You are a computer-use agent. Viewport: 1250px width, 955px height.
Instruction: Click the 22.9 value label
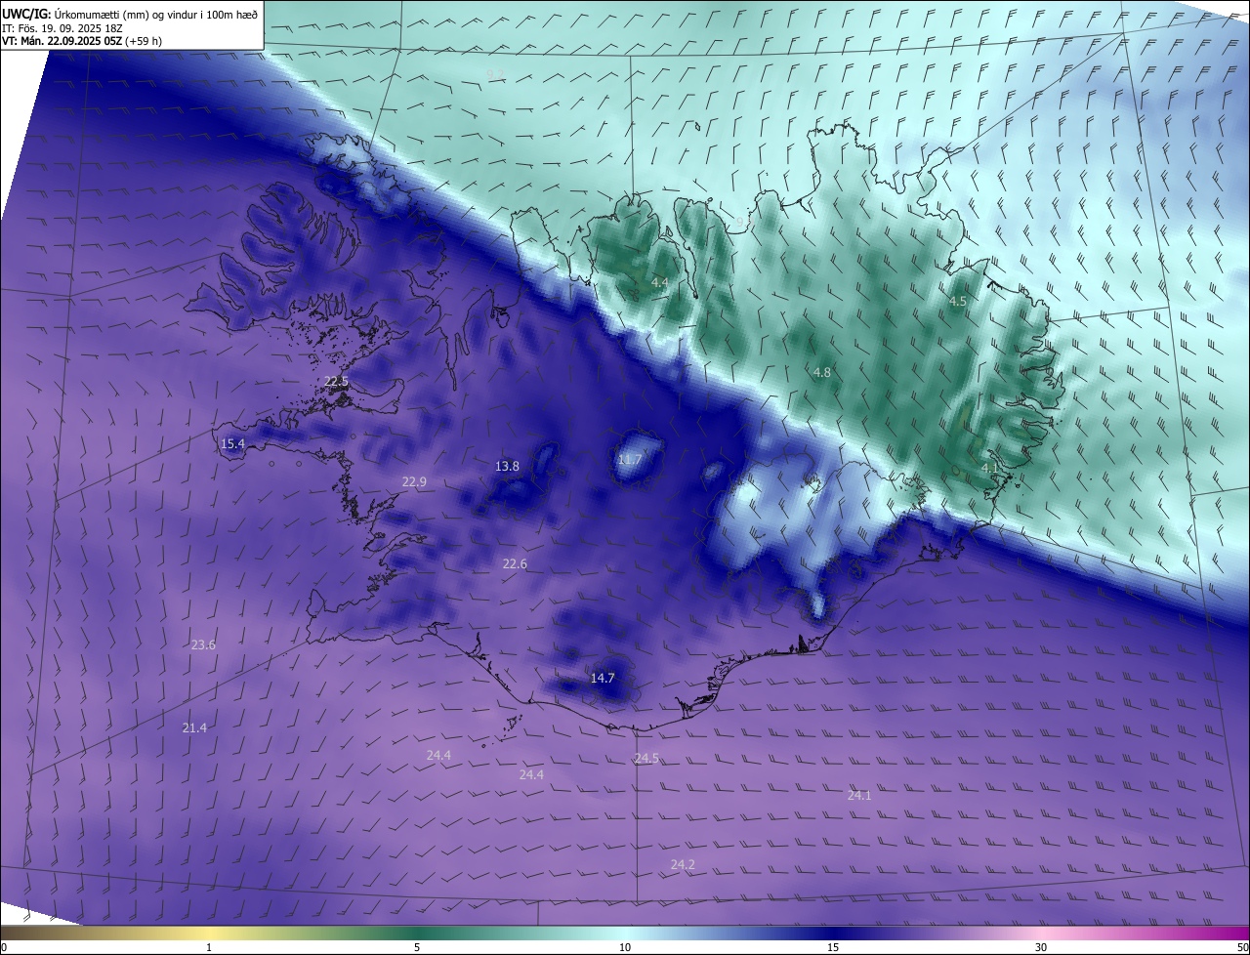pos(414,481)
